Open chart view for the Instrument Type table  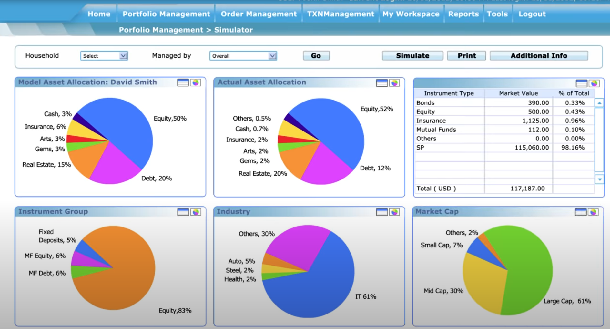coord(594,83)
